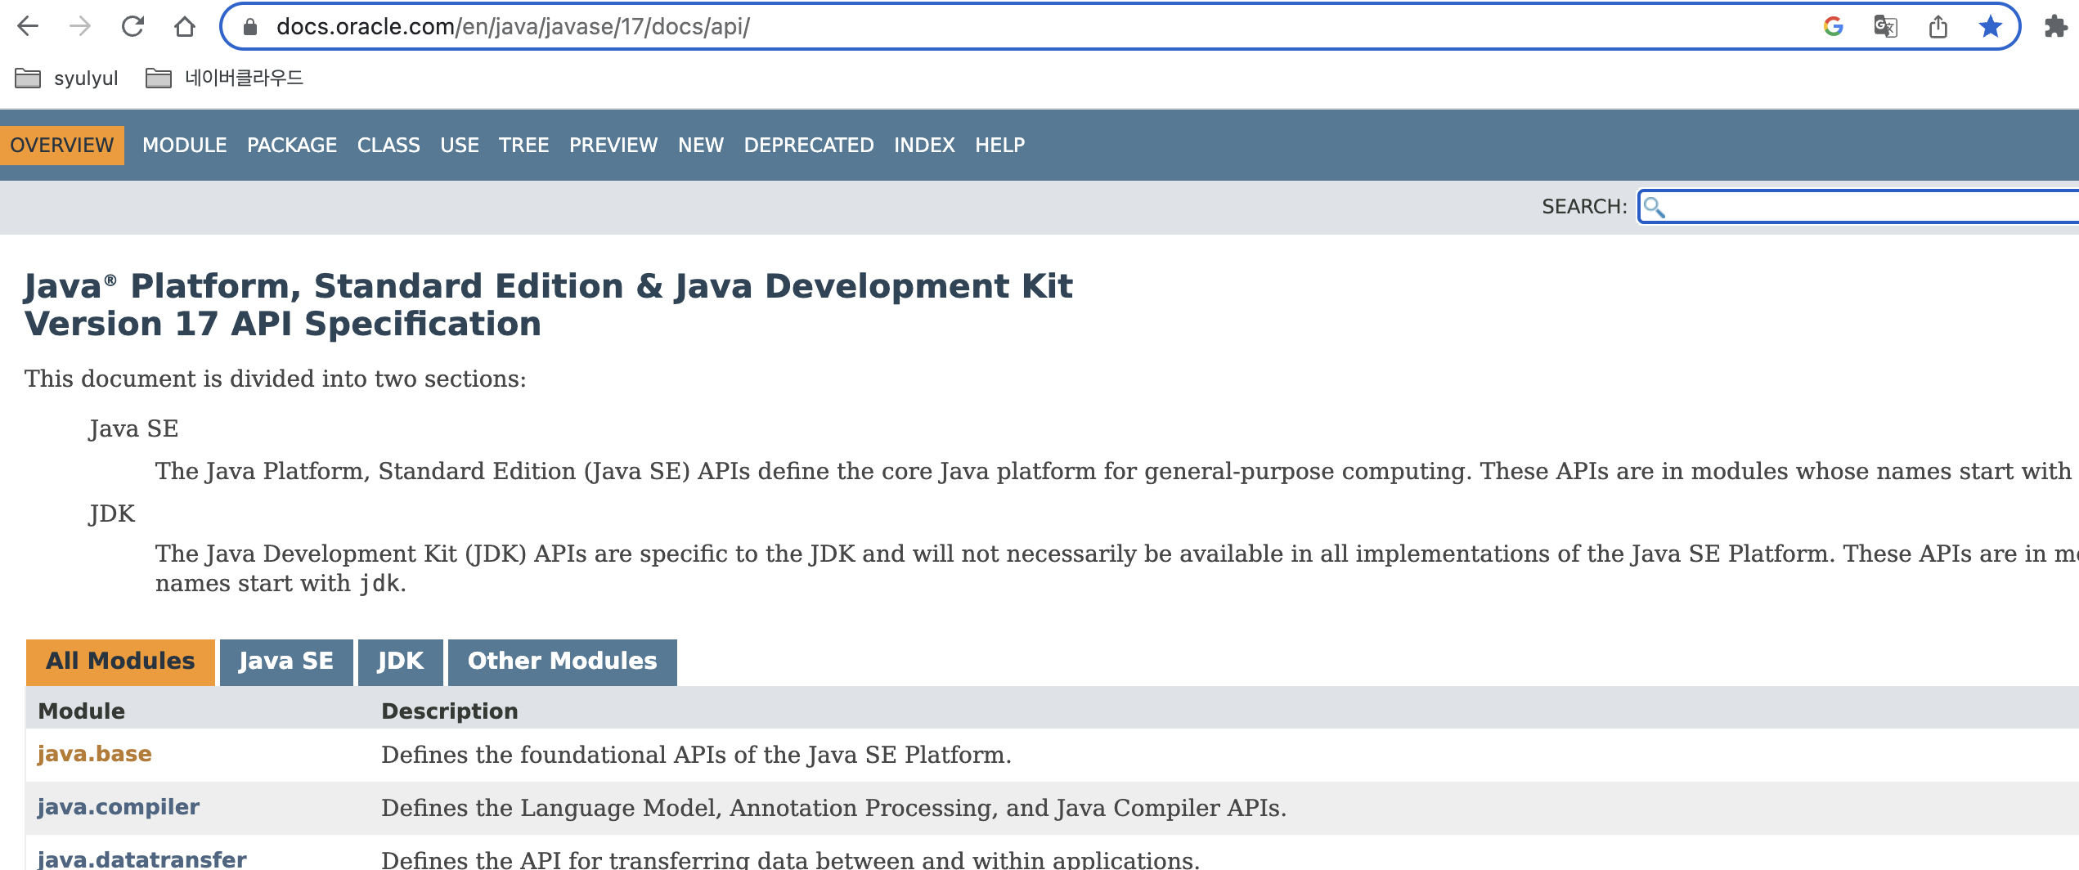Switch to the Java SE tab

pyautogui.click(x=286, y=661)
